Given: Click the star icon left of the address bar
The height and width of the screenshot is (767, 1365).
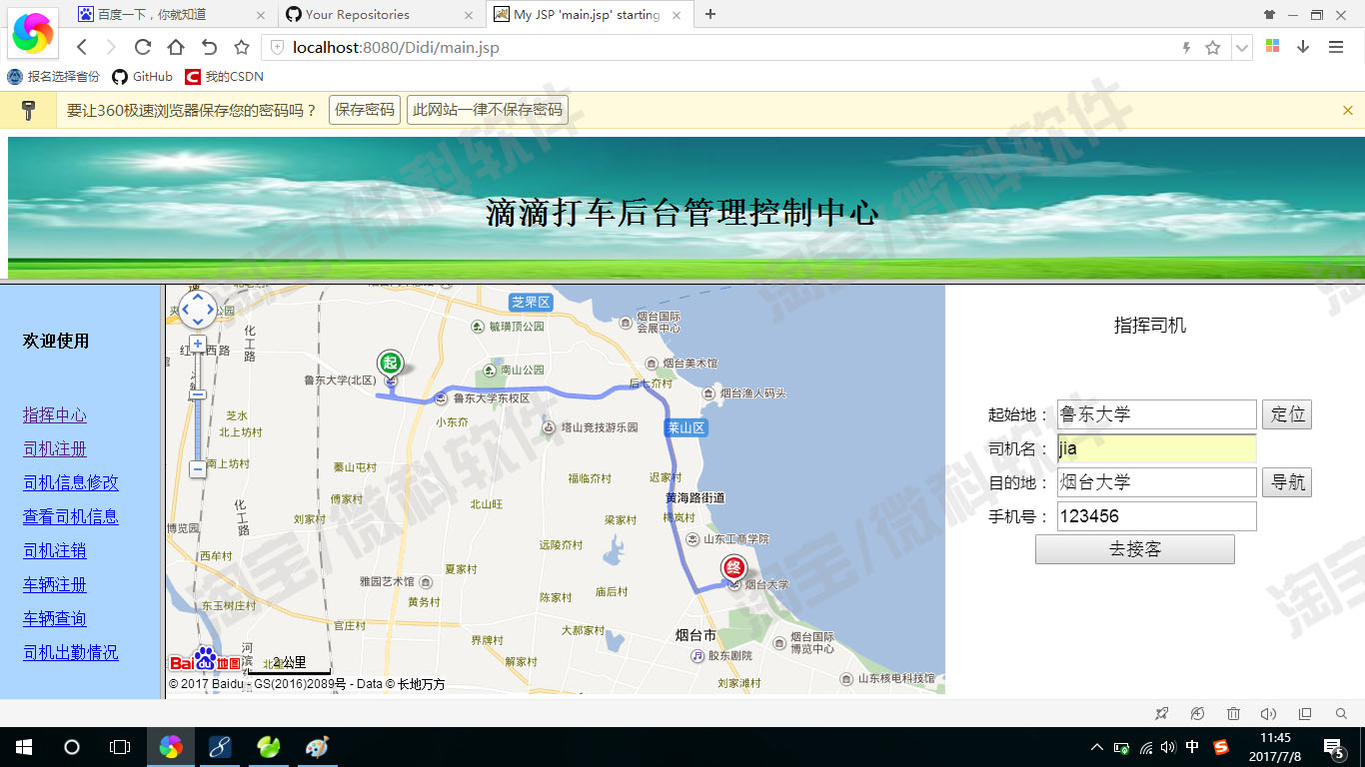Looking at the screenshot, I should 242,47.
